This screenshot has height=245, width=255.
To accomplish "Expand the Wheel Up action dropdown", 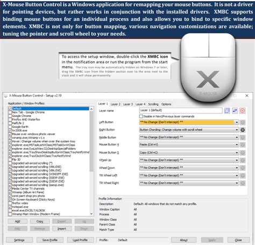I will pyautogui.click(x=189, y=160).
